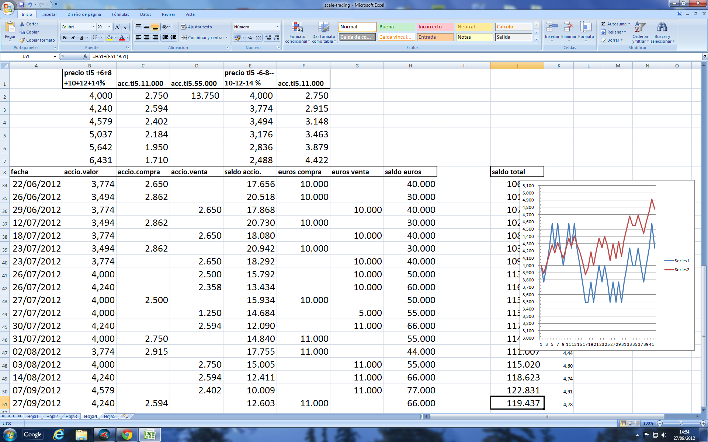This screenshot has width=708, height=442.
Task: Switch to the Hoja2 sheet tab
Action: pyautogui.click(x=52, y=416)
